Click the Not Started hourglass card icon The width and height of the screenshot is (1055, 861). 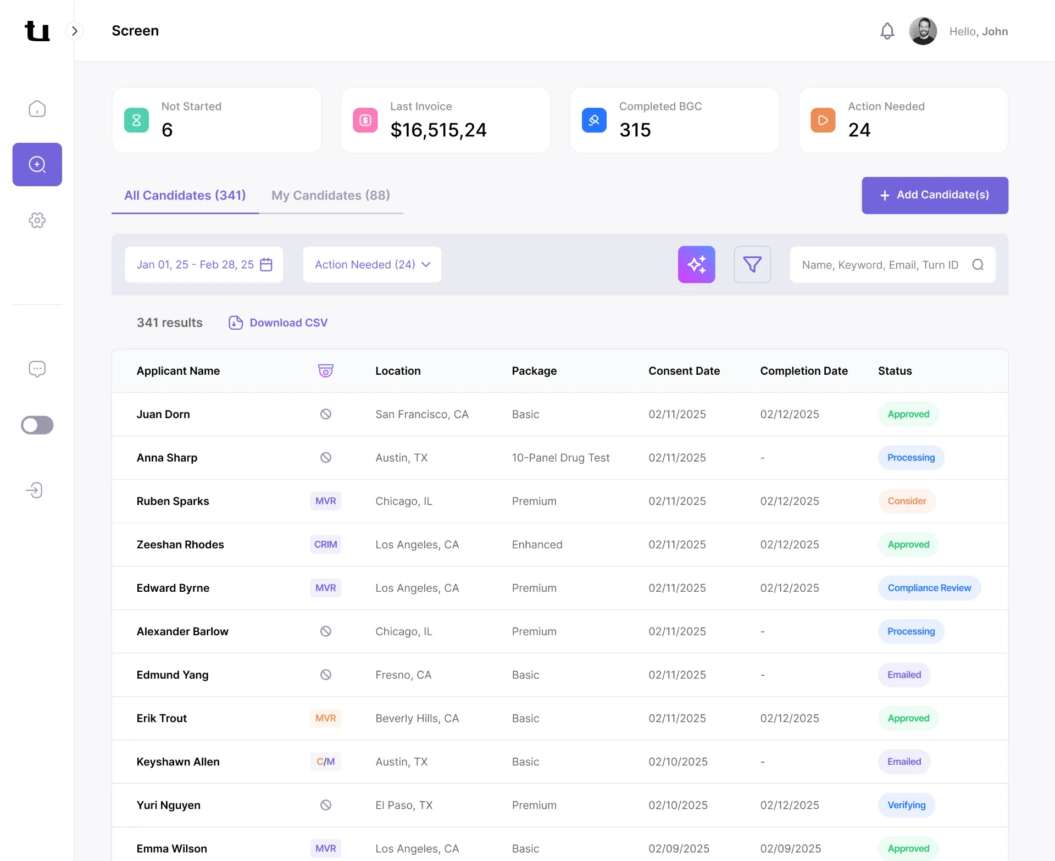pos(136,120)
